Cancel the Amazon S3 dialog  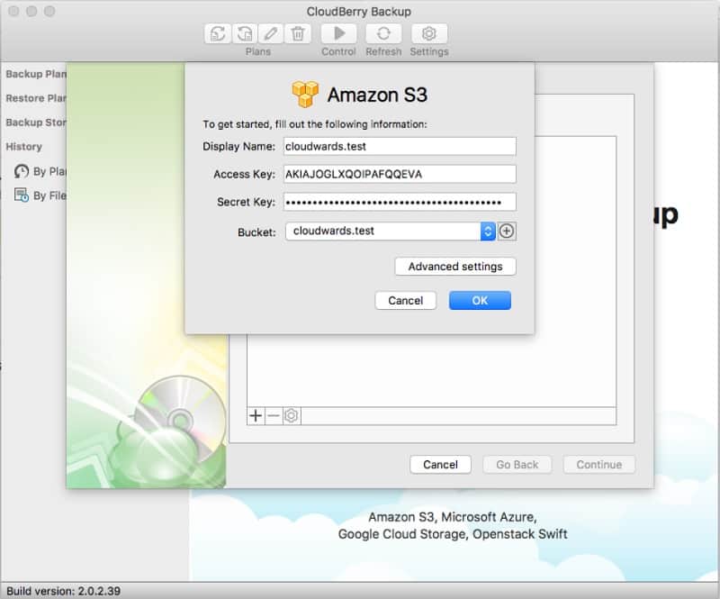(x=406, y=301)
